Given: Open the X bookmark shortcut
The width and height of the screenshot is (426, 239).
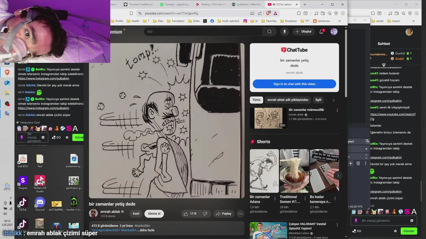Looking at the screenshot, I should (x=205, y=21).
